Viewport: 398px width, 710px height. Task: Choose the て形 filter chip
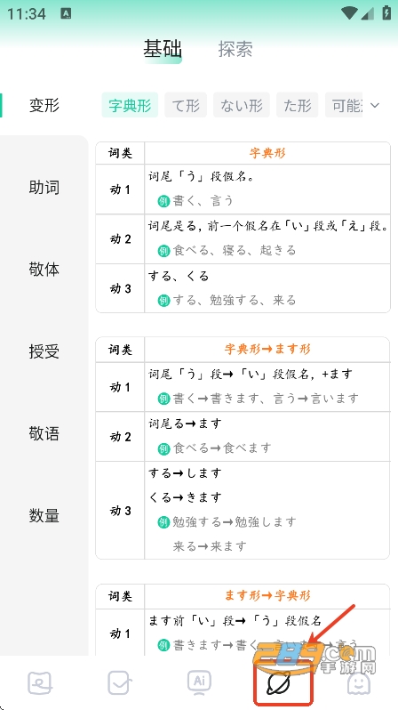click(186, 105)
